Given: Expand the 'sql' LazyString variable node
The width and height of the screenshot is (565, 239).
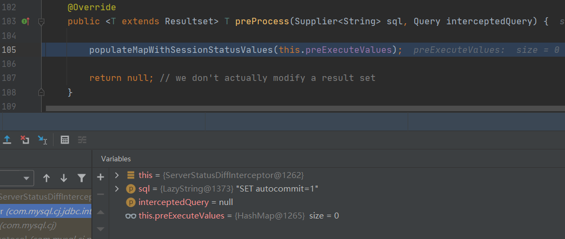Looking at the screenshot, I should point(117,189).
